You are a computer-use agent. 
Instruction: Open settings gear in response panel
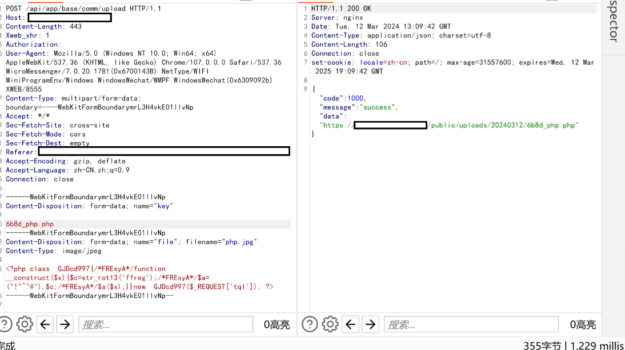point(330,324)
